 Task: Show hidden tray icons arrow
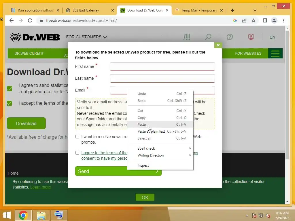click(247, 216)
